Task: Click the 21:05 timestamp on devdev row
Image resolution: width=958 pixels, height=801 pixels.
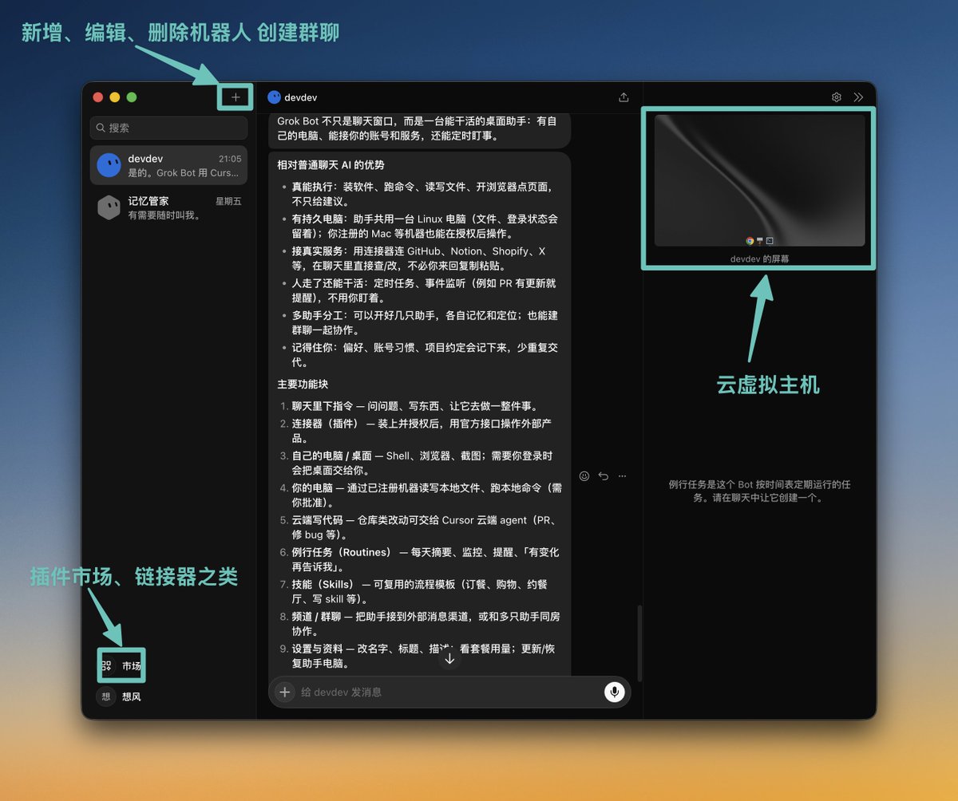Action: pyautogui.click(x=230, y=159)
